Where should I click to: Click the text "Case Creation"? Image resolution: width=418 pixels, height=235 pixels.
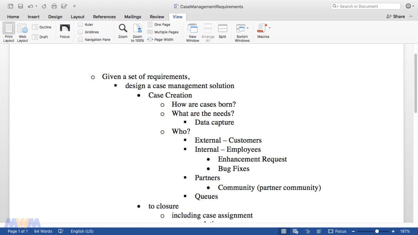(x=170, y=95)
